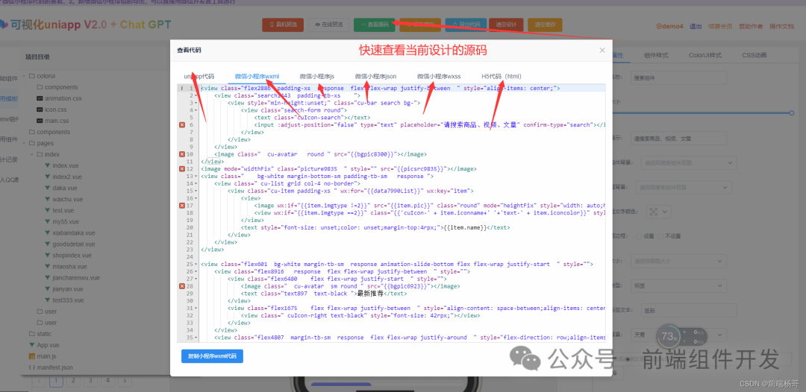
Task: Open the 操作文档 link
Action: point(781,26)
